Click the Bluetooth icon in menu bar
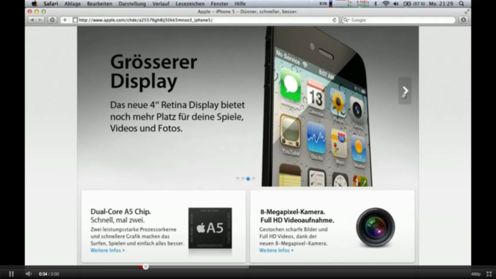496x279 pixels. click(x=376, y=4)
